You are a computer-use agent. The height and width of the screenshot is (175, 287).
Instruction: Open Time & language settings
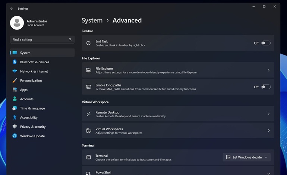[x=42, y=108]
